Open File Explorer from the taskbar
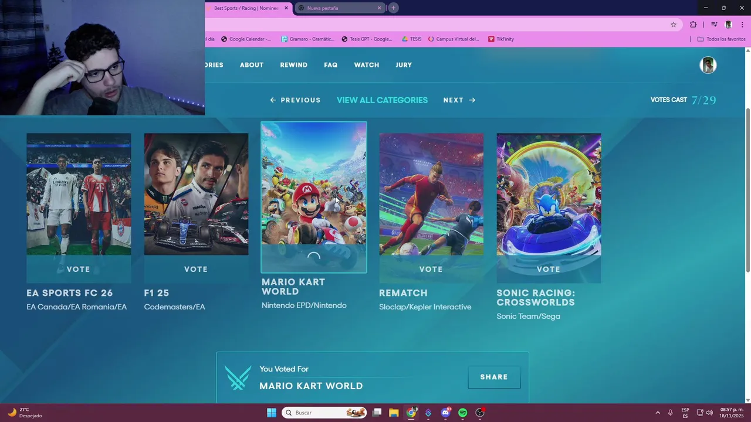 tap(394, 413)
